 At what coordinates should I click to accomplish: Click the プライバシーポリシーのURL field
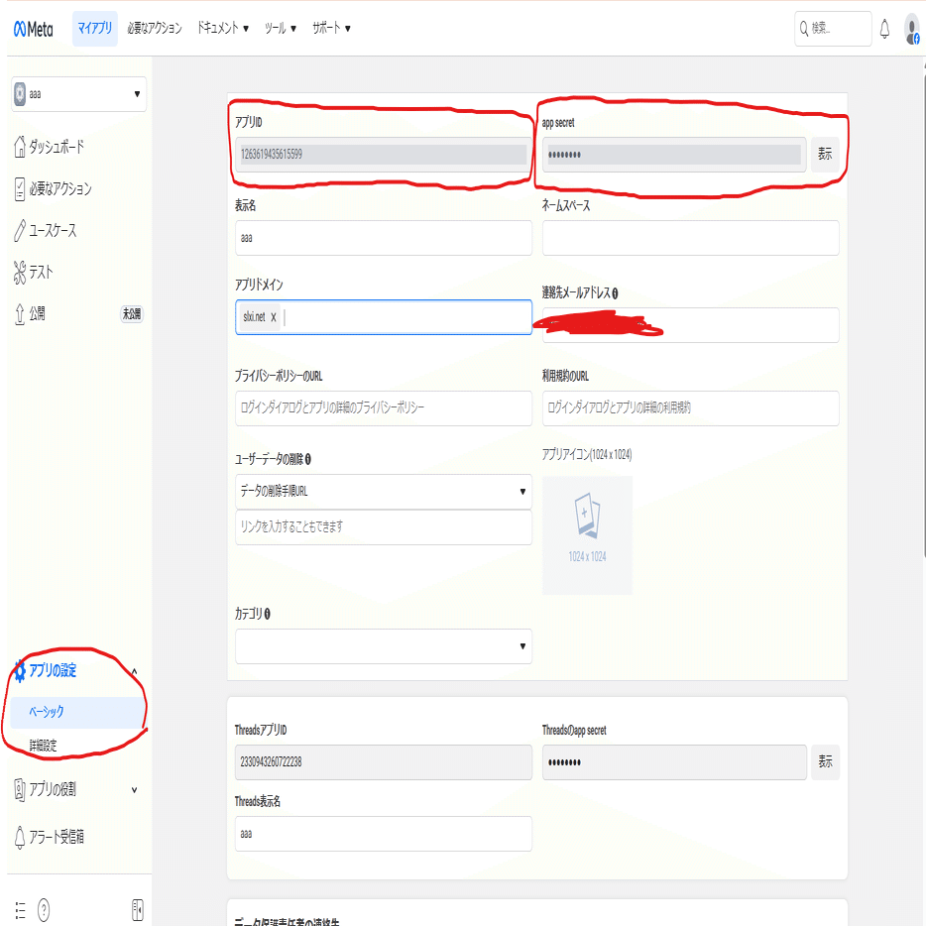[384, 408]
